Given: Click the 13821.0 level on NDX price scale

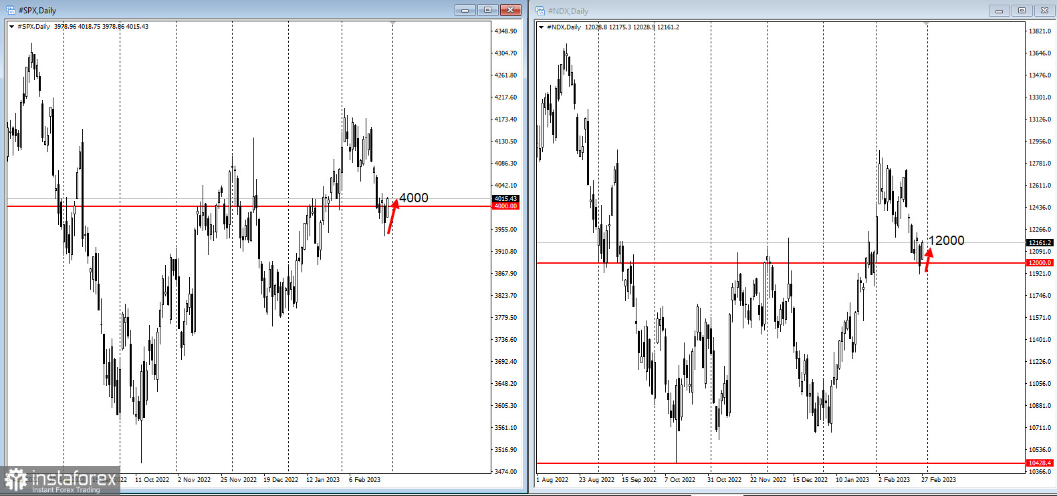Looking at the screenshot, I should pos(1040,31).
